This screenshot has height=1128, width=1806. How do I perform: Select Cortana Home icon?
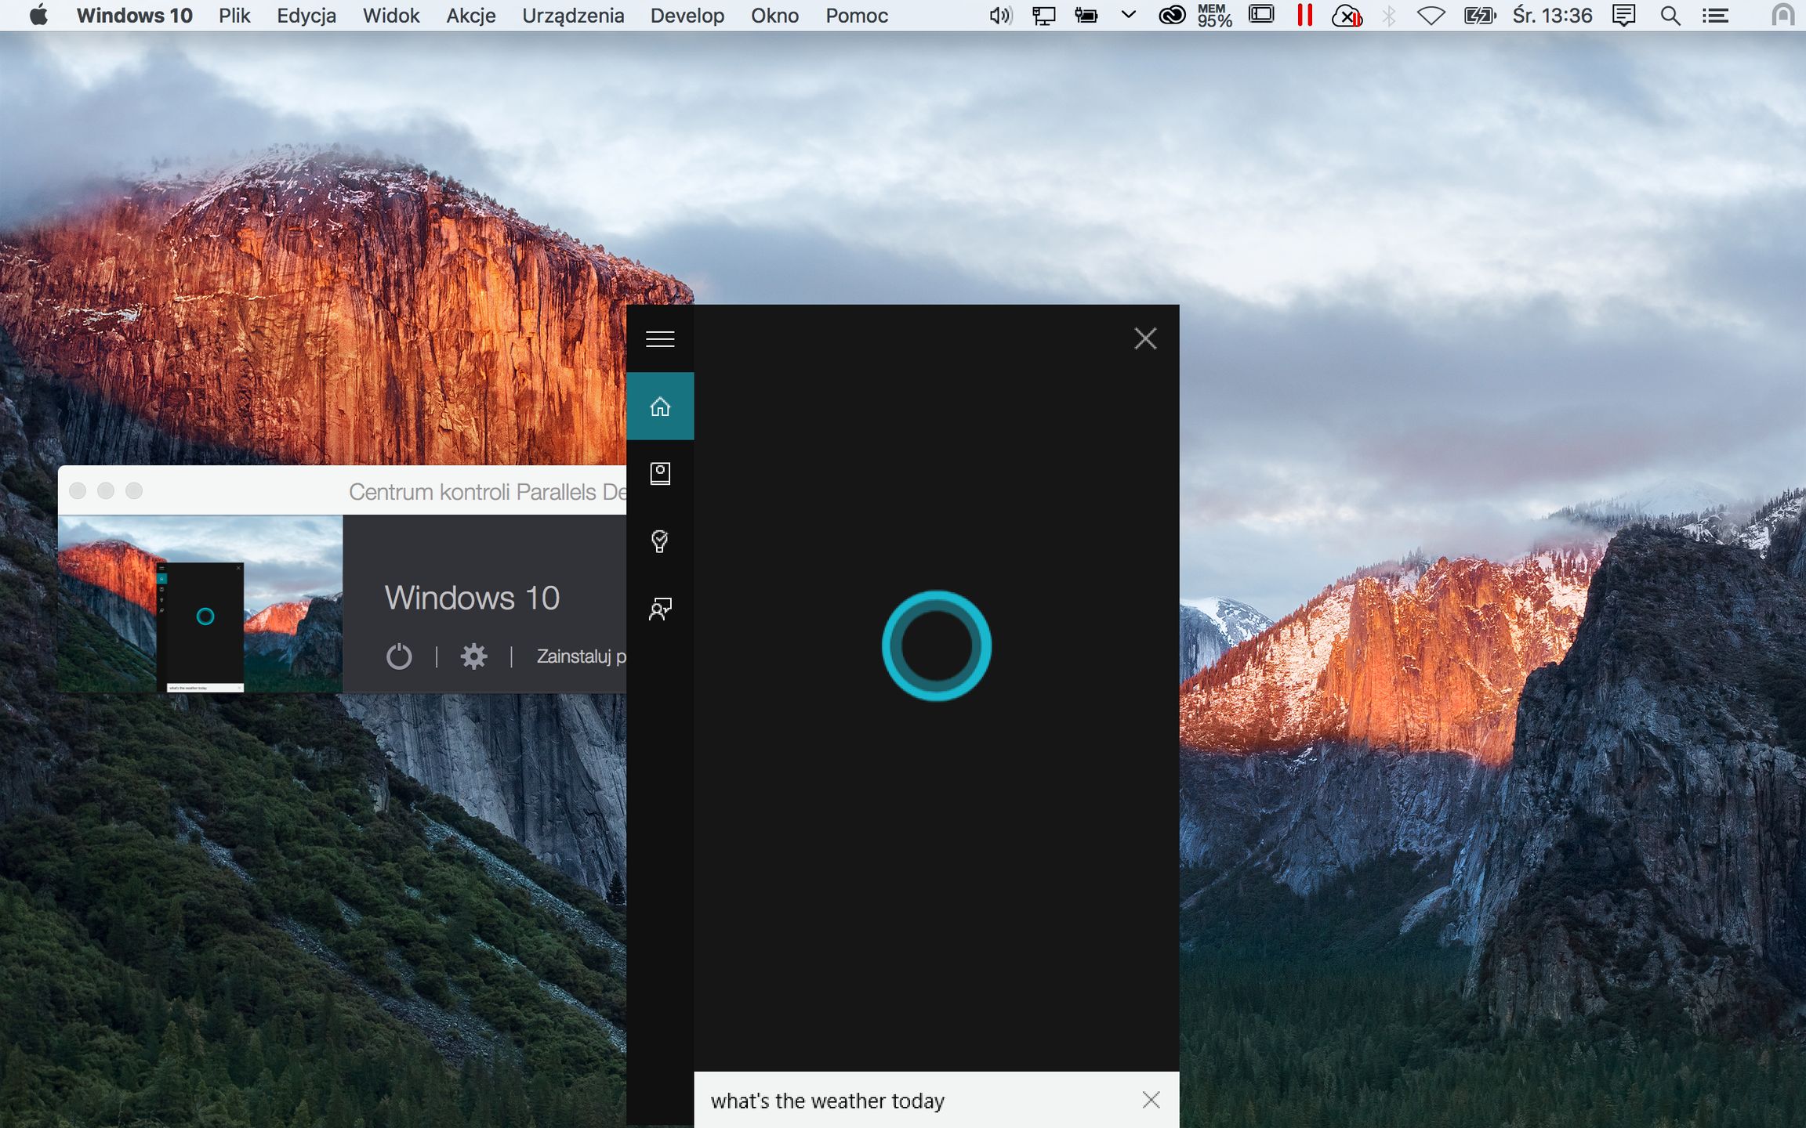659,407
